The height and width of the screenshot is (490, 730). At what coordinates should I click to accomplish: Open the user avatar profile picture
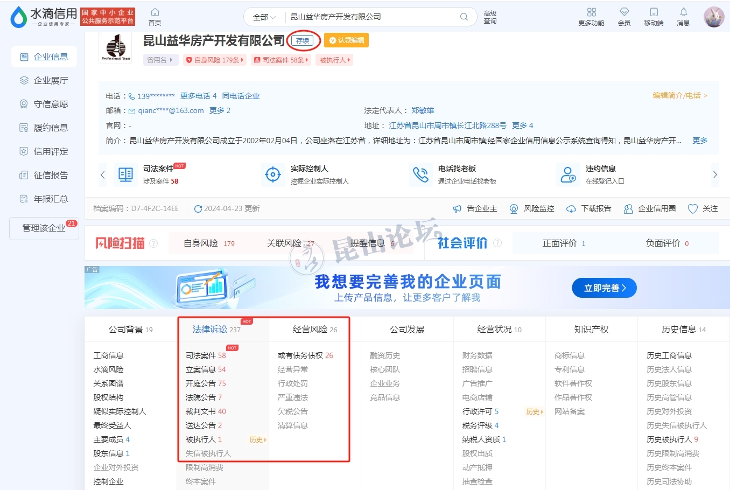point(714,17)
